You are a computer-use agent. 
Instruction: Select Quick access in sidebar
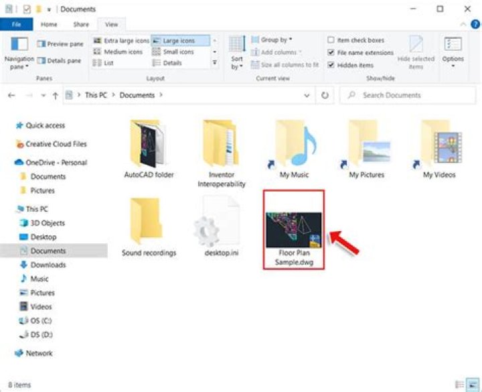[46, 125]
